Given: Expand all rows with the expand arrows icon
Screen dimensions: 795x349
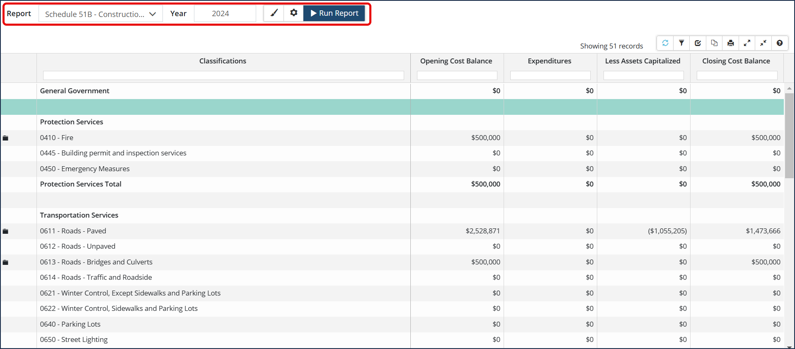Looking at the screenshot, I should pos(747,43).
